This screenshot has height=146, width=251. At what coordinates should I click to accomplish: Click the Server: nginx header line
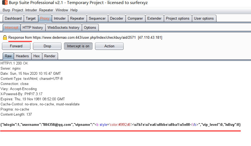11,69
